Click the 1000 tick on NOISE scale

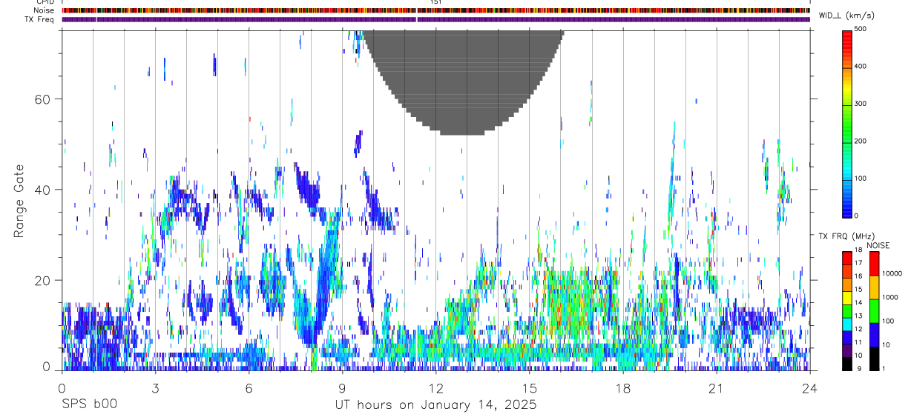(891, 297)
